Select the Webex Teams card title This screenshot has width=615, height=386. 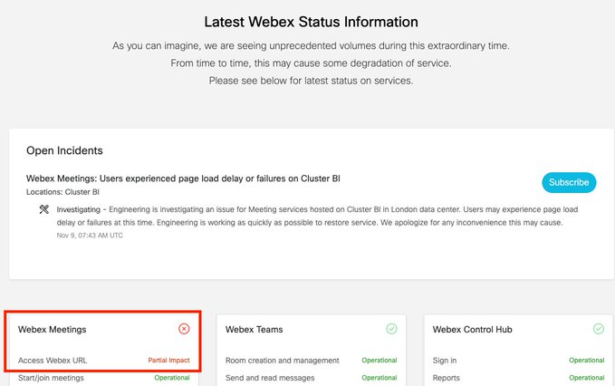255,330
